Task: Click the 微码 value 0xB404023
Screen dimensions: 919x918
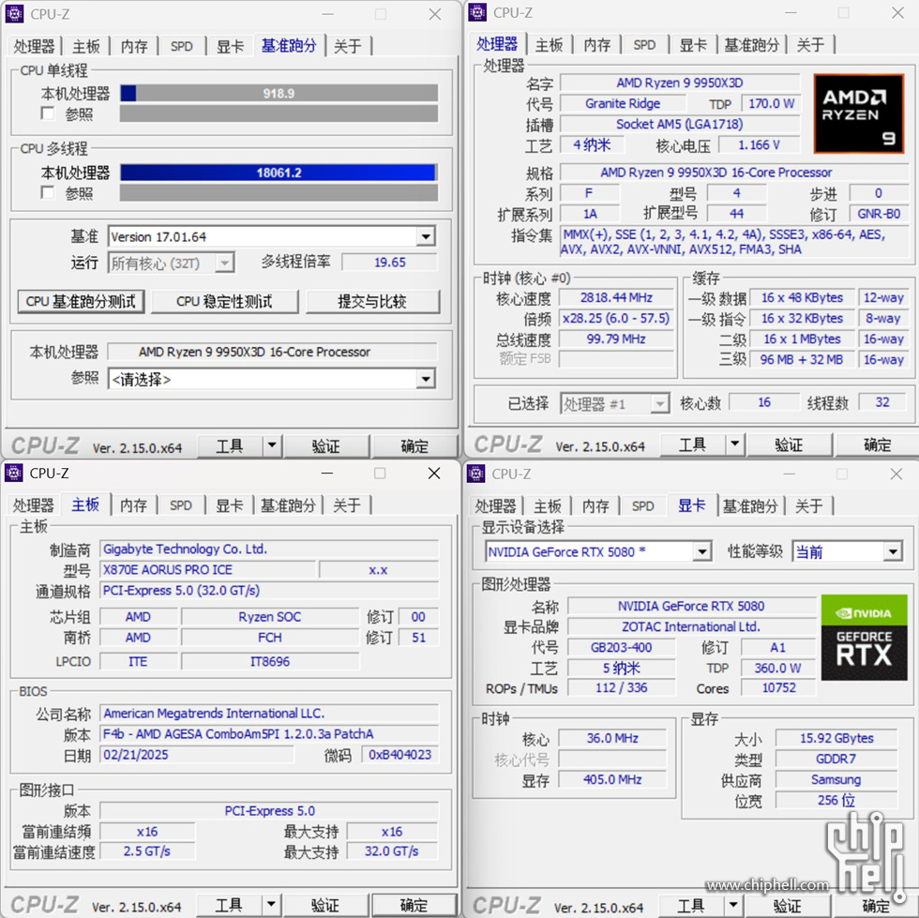Action: pyautogui.click(x=400, y=755)
